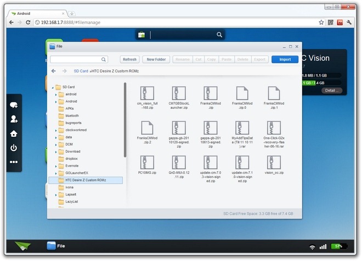Screen dimensions: 362x261
Task: Open device Detail button
Action: (x=332, y=90)
